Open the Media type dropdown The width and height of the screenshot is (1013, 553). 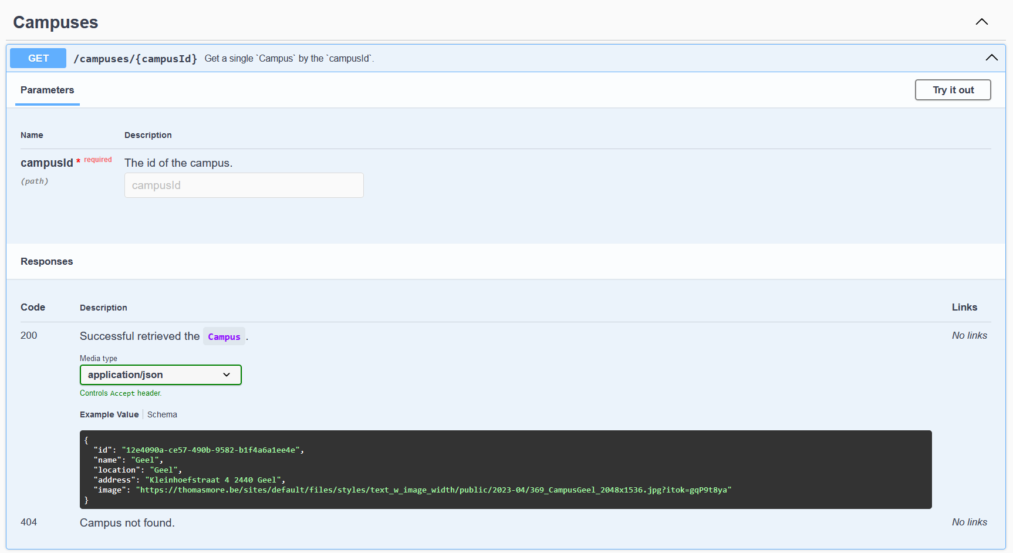point(160,375)
